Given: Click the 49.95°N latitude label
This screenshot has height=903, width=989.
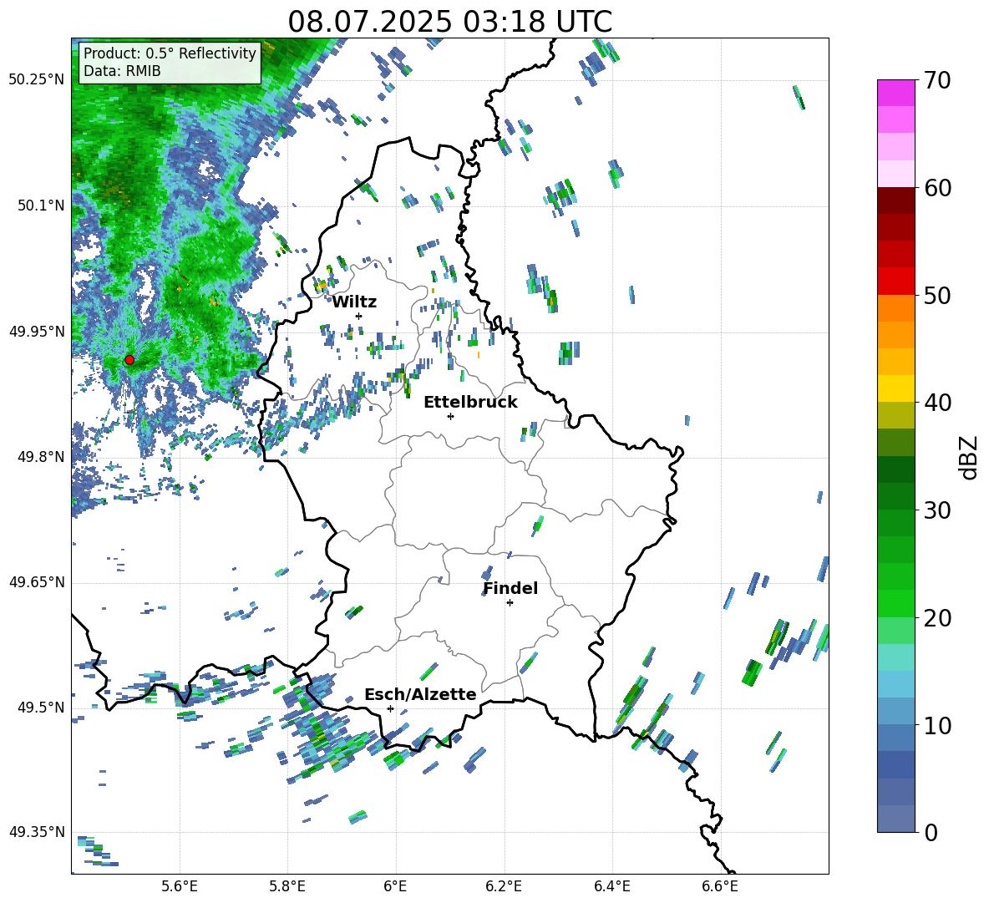Looking at the screenshot, I should click(x=37, y=331).
